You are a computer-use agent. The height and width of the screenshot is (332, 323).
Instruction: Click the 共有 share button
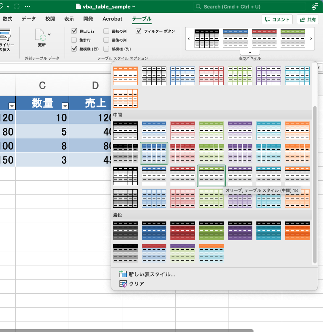(x=308, y=19)
